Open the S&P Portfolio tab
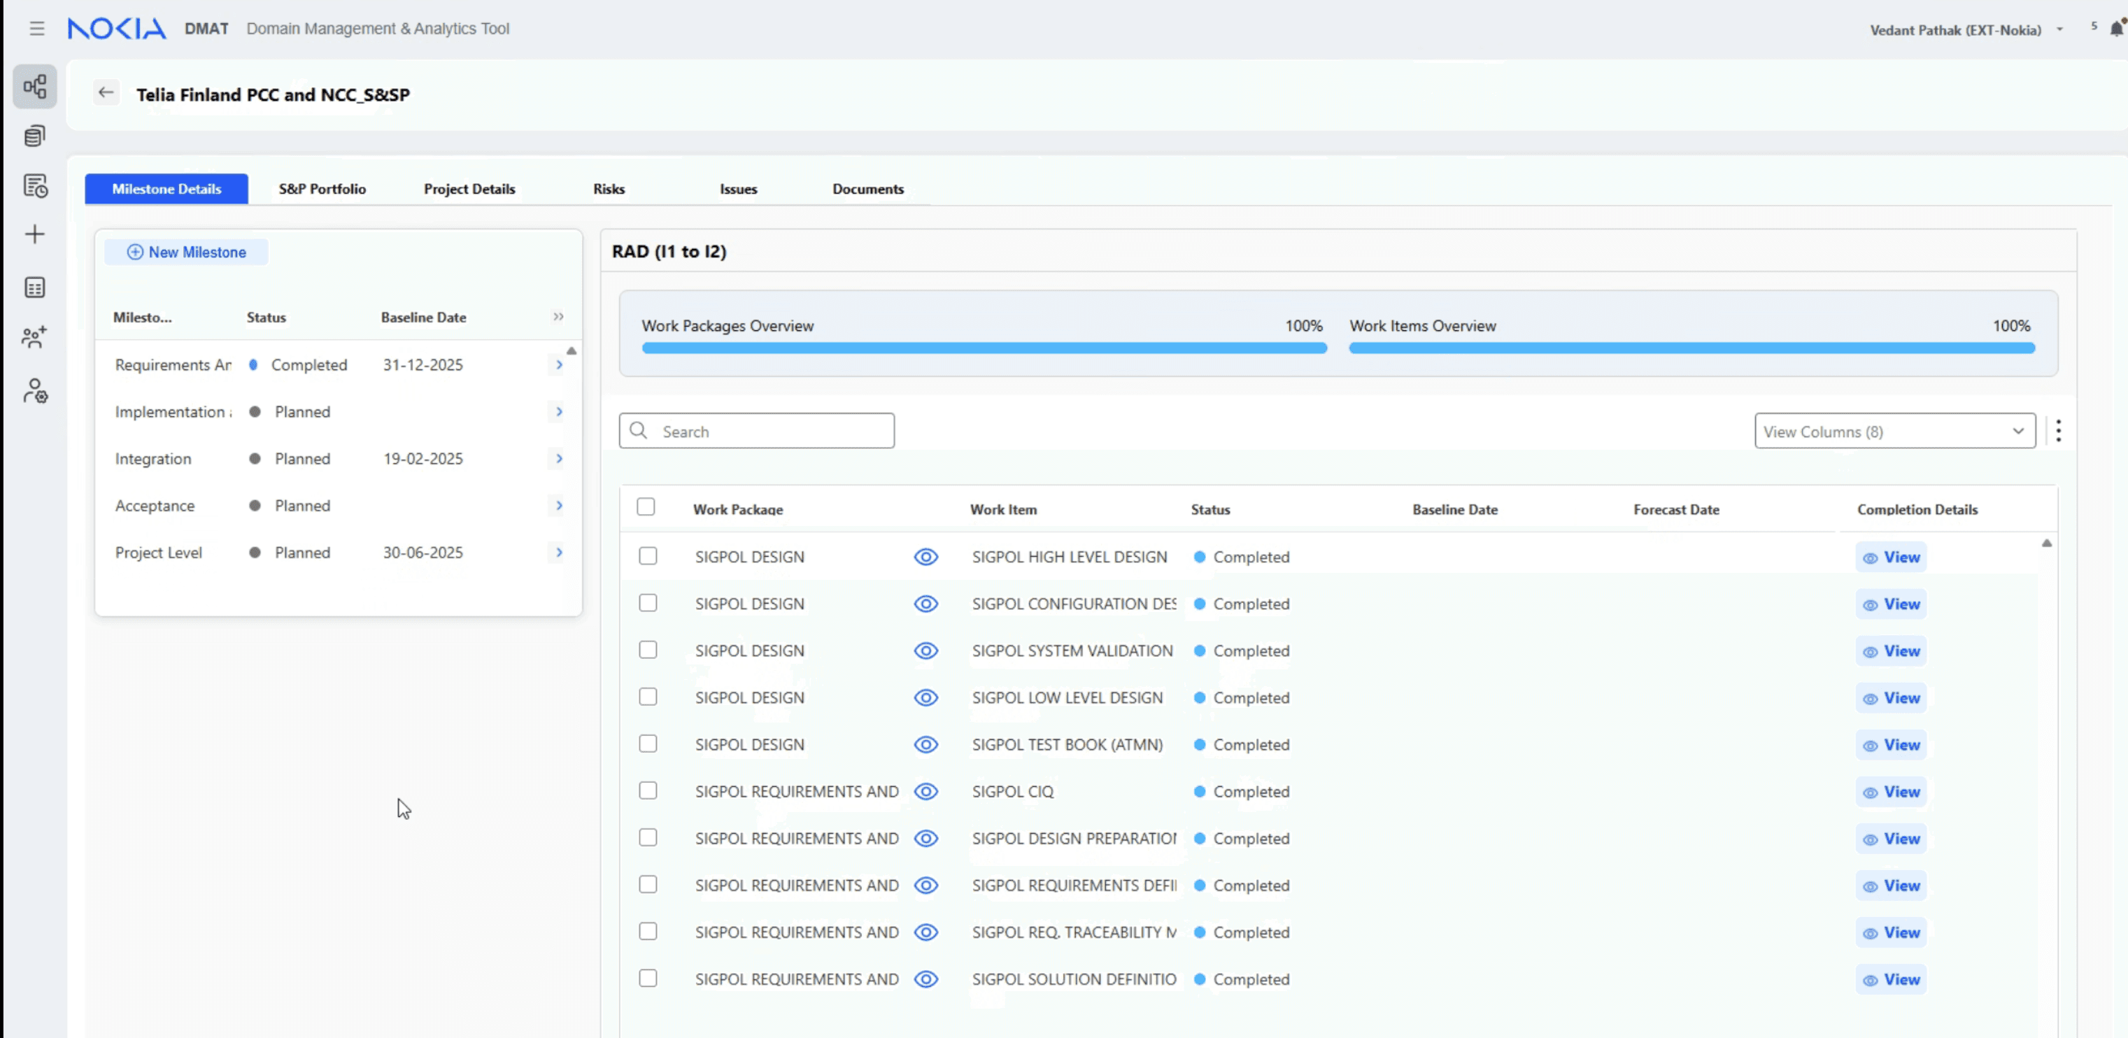2128x1038 pixels. [322, 189]
